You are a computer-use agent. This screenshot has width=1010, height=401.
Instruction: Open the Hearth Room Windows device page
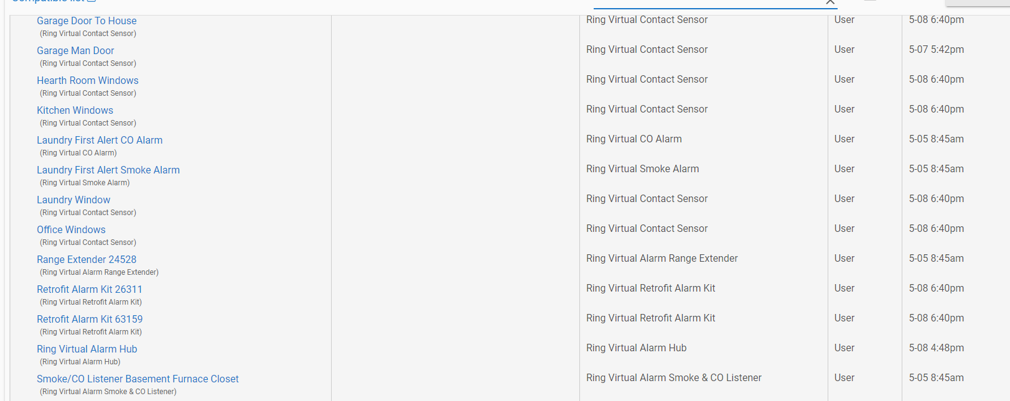click(88, 80)
